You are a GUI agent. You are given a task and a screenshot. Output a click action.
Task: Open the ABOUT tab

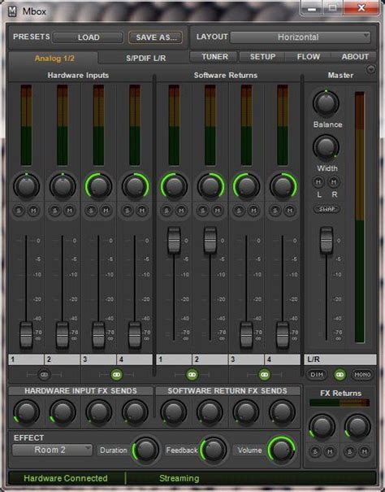click(355, 57)
